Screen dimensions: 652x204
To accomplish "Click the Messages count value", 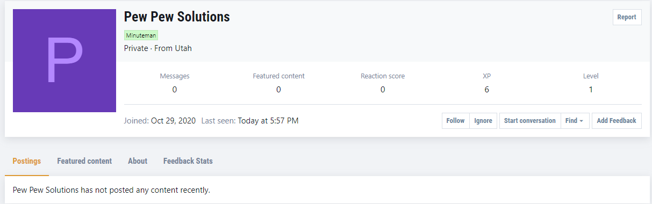I will (175, 90).
